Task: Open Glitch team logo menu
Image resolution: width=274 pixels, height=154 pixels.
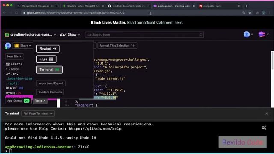Action: [x=263, y=34]
